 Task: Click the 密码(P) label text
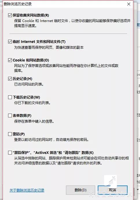(x=19, y=134)
